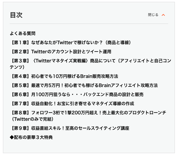Open the よくある質問 section link
177x155 pixels.
(x=23, y=33)
